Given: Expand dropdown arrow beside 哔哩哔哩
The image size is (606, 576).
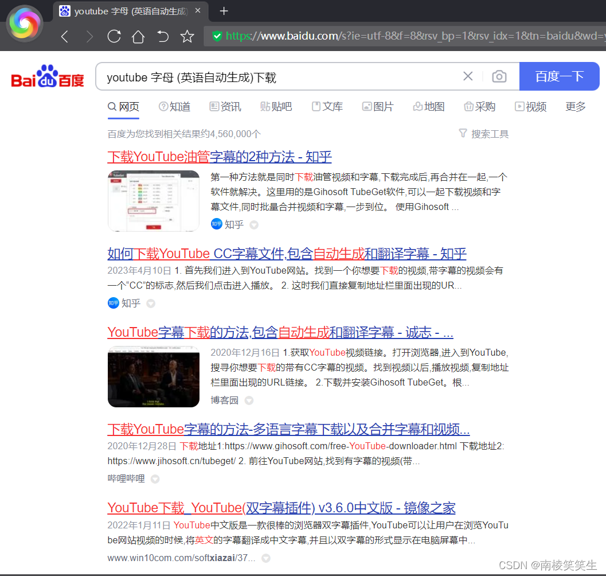Looking at the screenshot, I should point(155,479).
